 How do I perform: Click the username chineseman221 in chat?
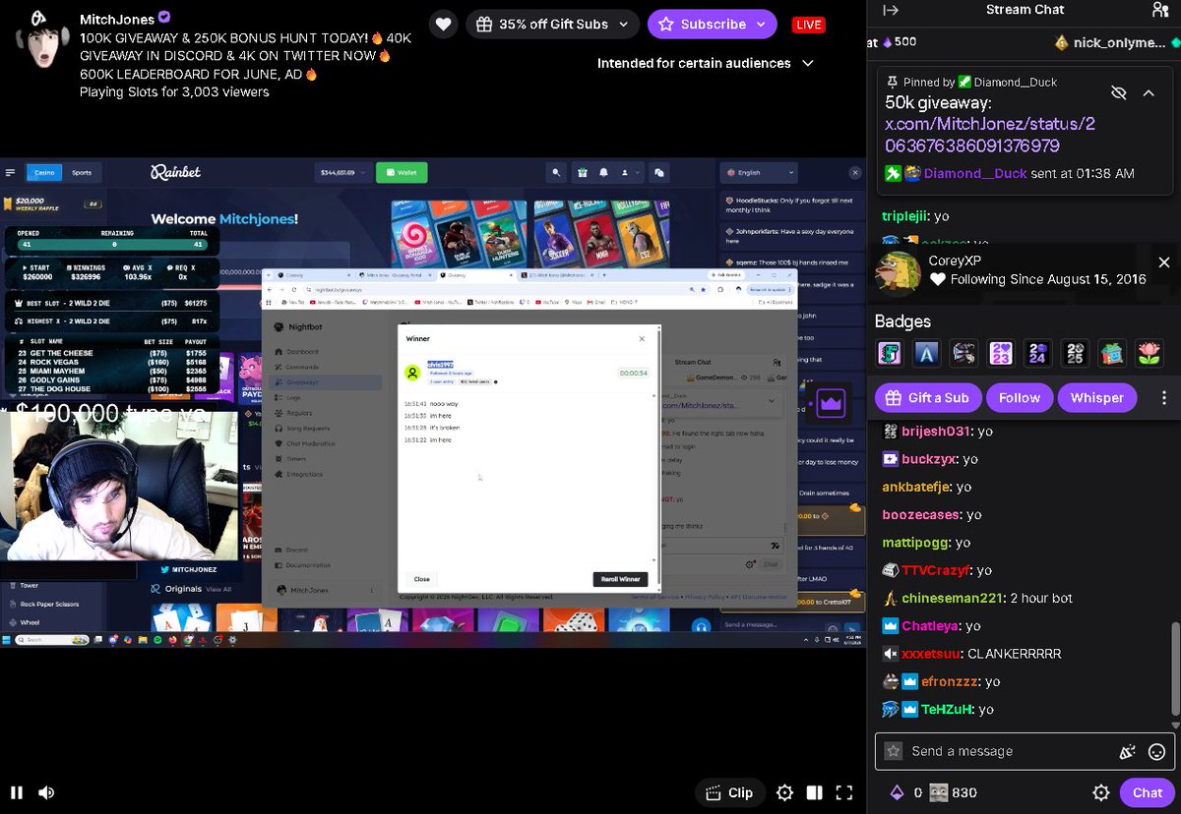click(x=952, y=598)
